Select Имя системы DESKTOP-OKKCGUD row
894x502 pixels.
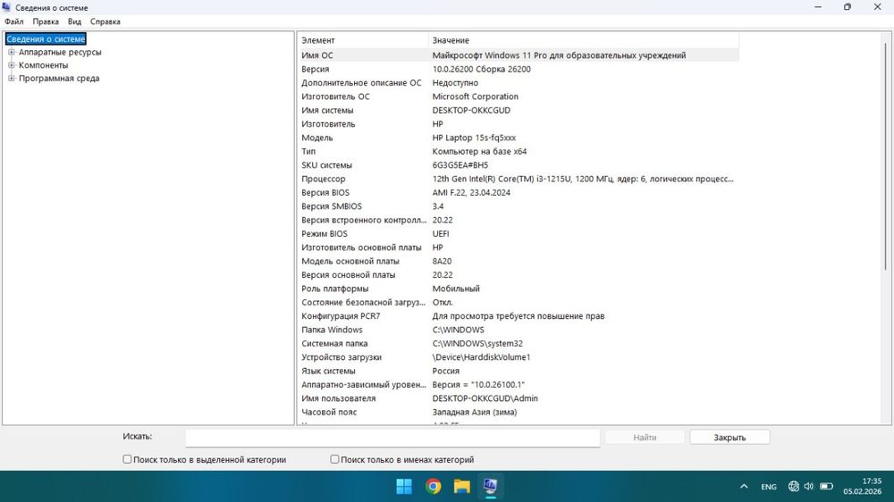click(519, 110)
